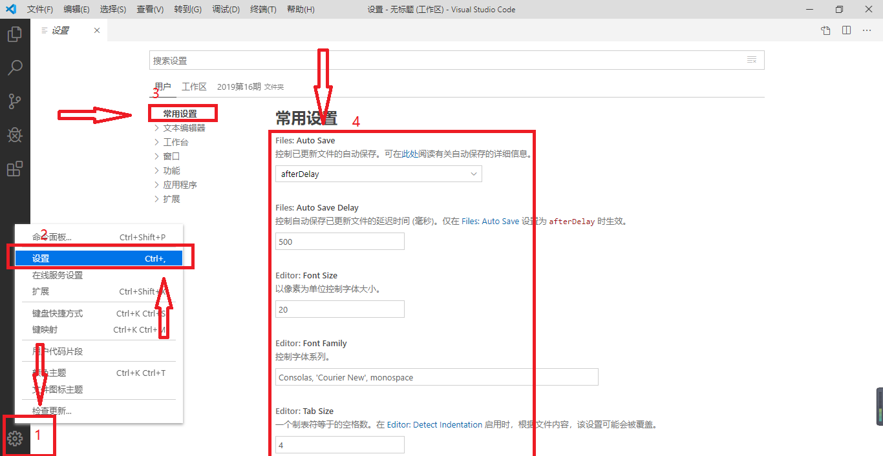
Task: Open settings JSON file icon
Action: click(825, 30)
